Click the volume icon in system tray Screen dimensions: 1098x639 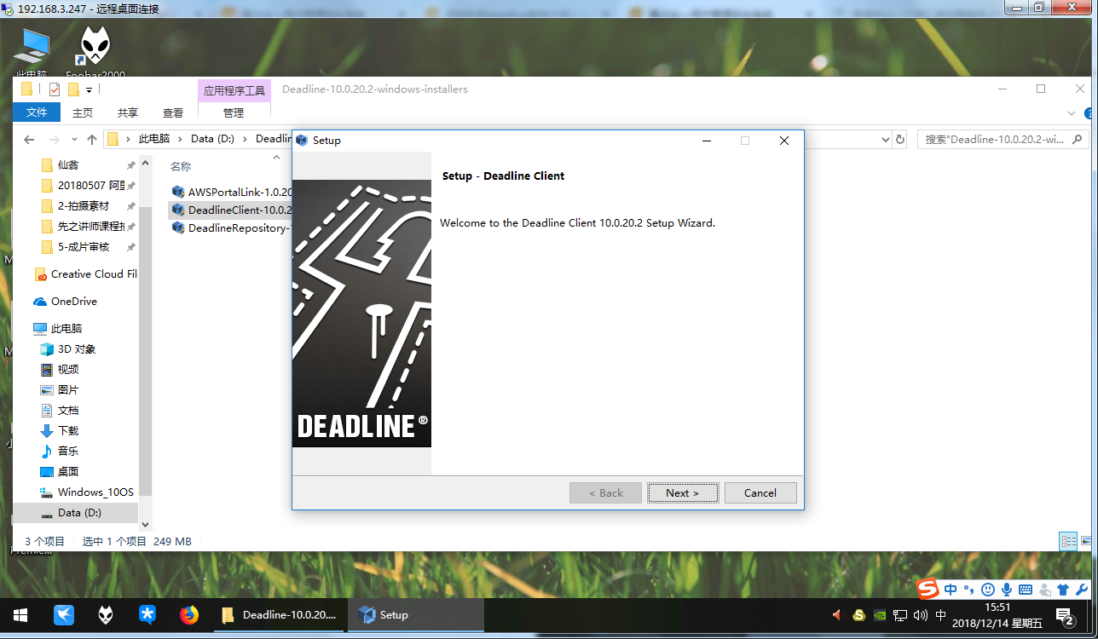pyautogui.click(x=920, y=614)
